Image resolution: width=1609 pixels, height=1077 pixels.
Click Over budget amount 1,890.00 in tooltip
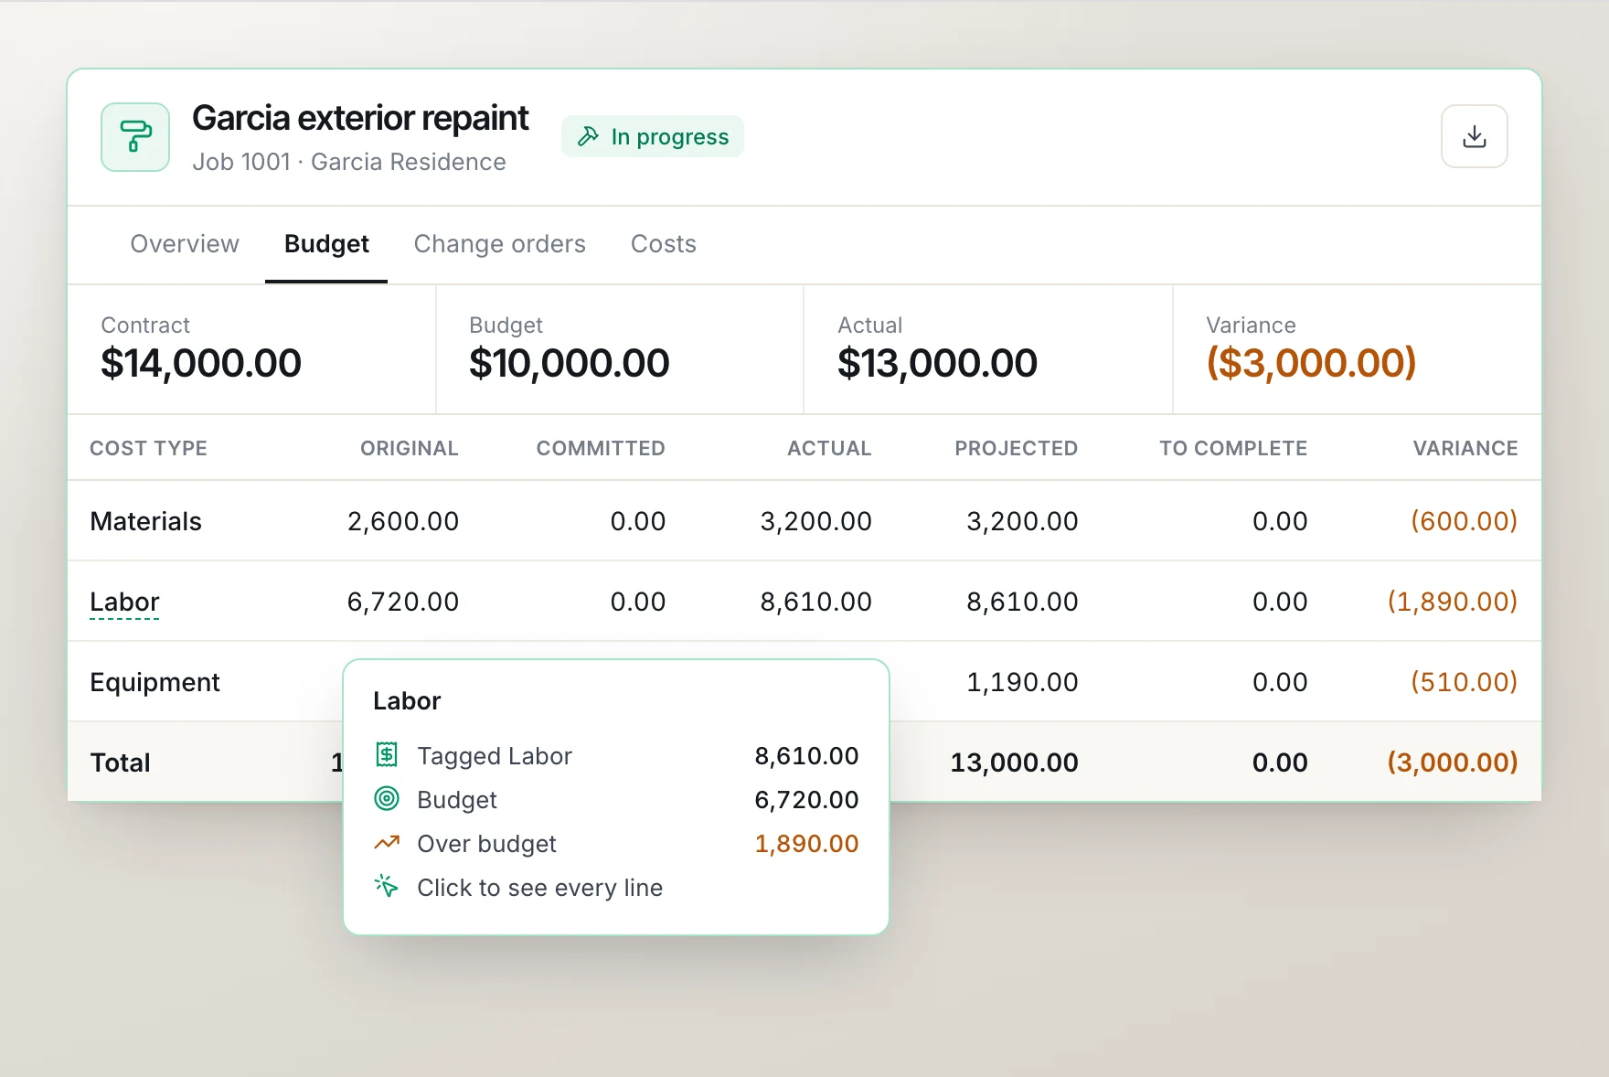(x=806, y=844)
